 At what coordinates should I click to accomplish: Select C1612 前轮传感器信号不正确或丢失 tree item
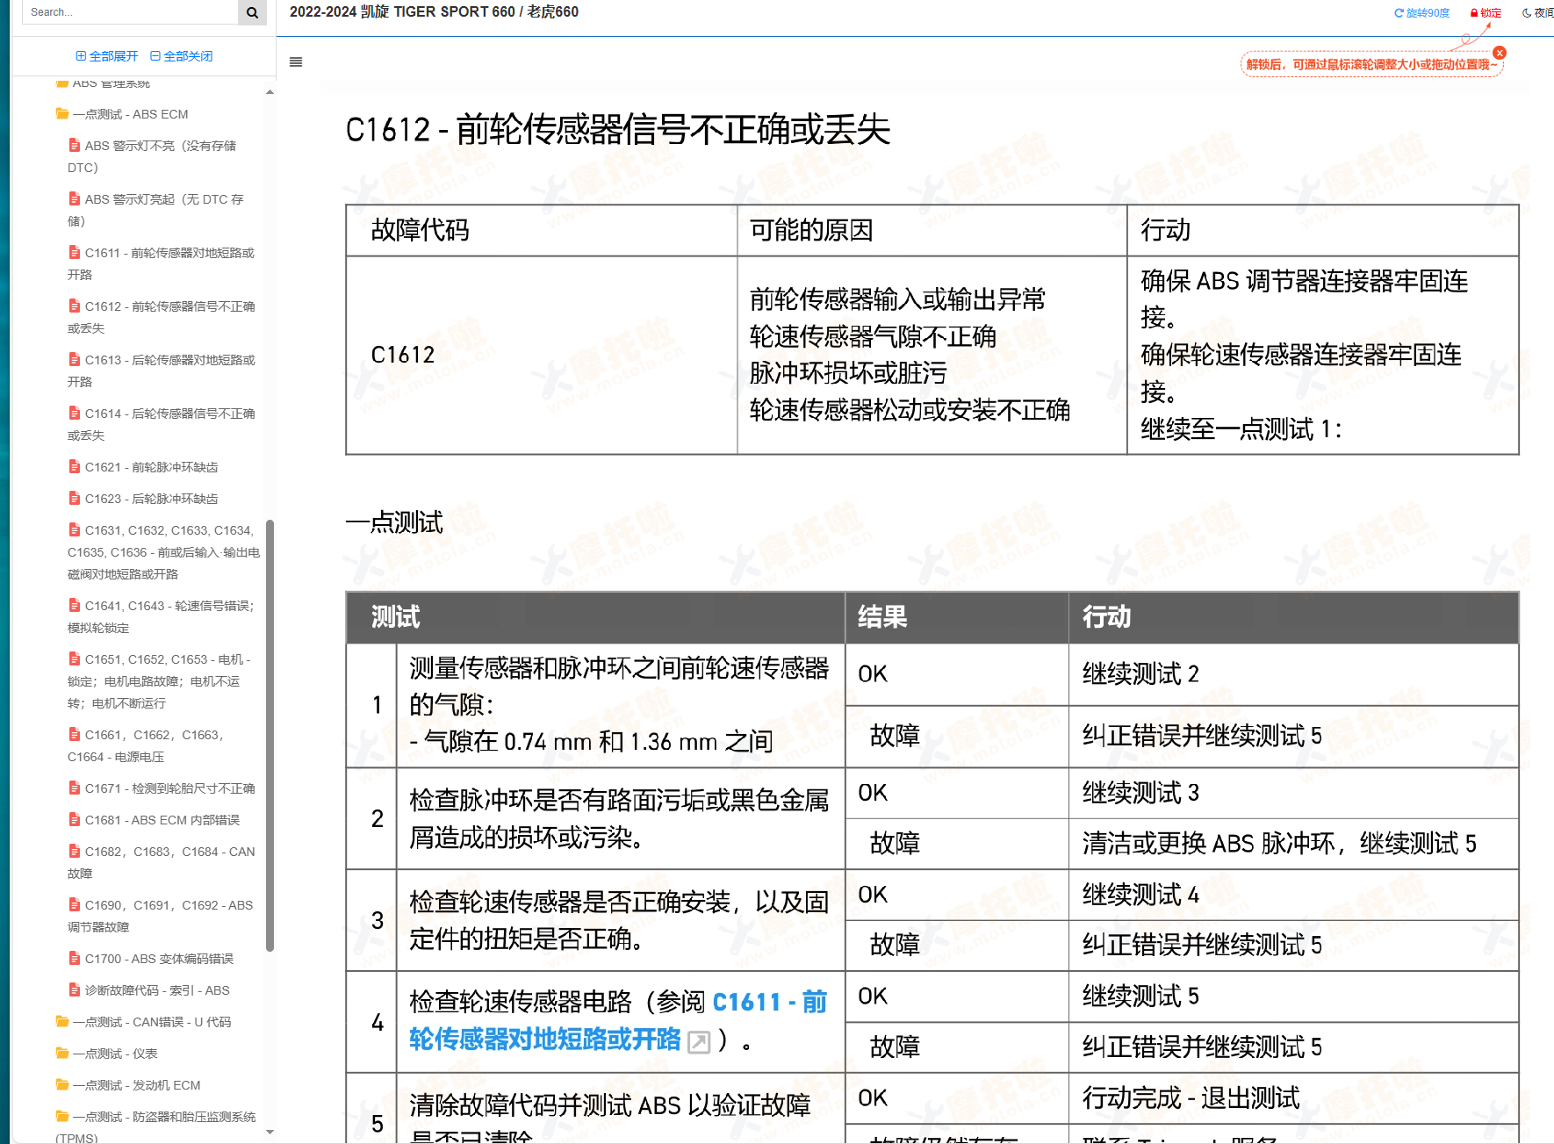[x=162, y=317]
